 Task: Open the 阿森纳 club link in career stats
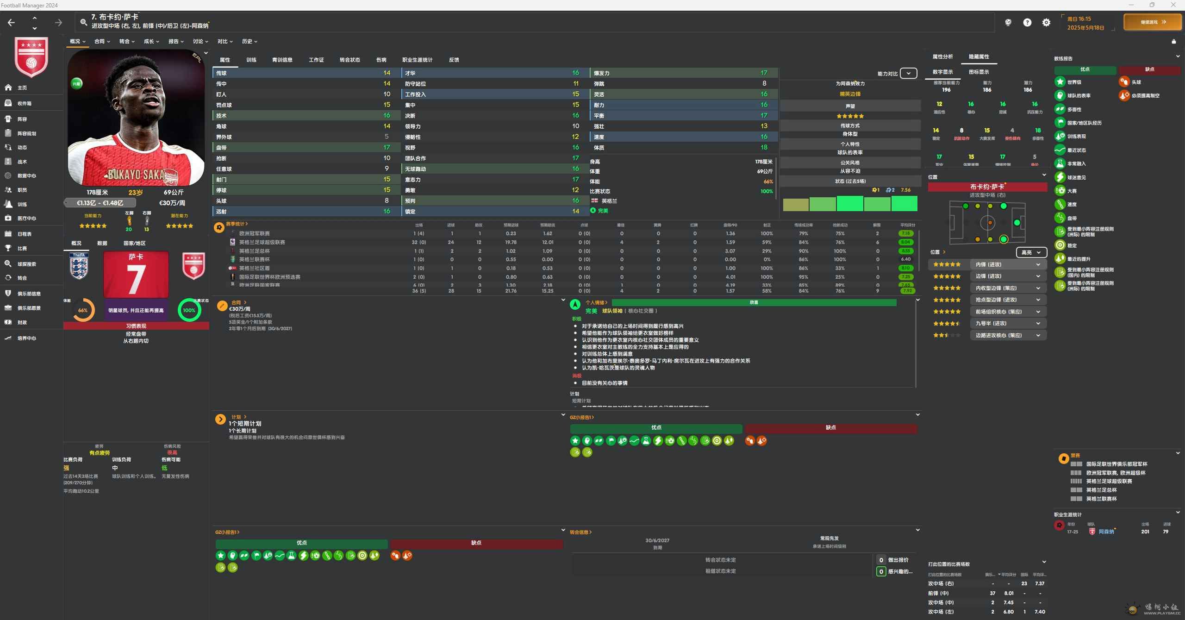click(x=1106, y=532)
